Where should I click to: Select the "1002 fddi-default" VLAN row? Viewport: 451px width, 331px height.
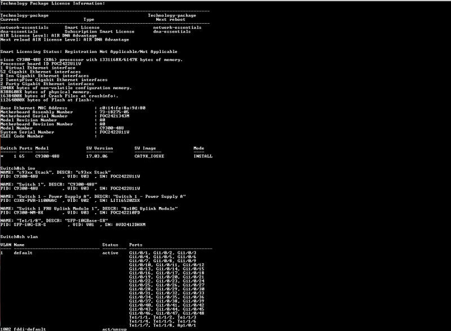coord(63,329)
